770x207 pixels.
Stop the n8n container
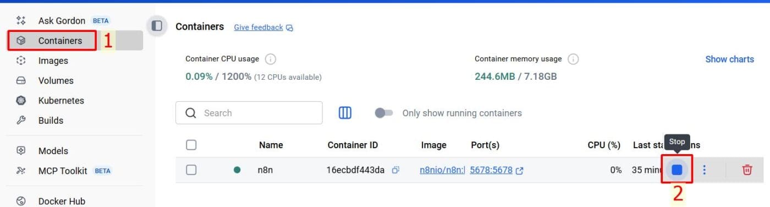point(677,170)
